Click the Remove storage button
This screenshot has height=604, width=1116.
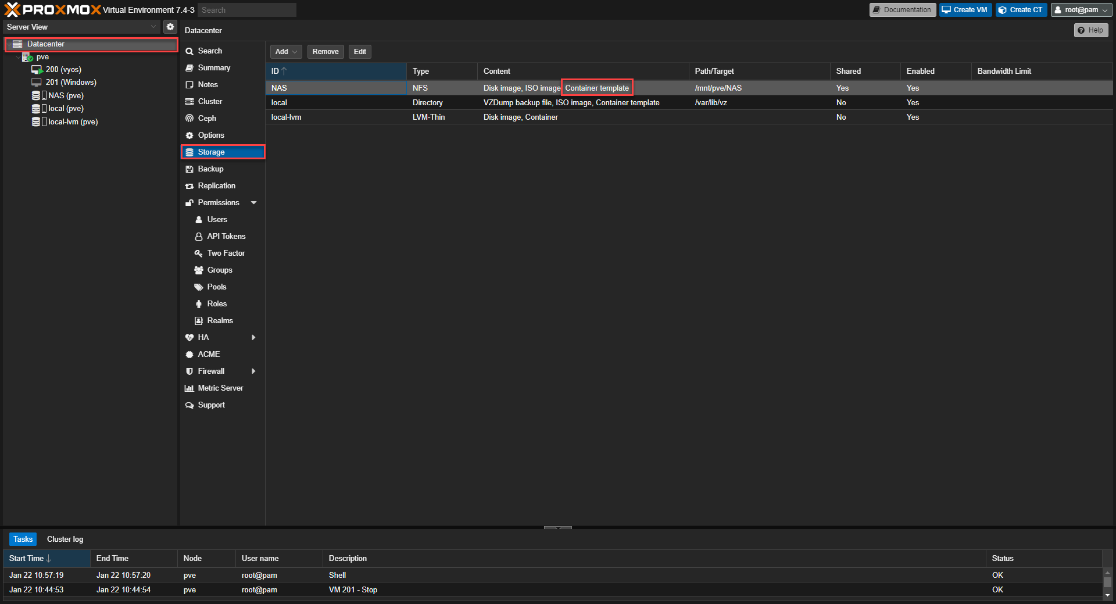325,52
